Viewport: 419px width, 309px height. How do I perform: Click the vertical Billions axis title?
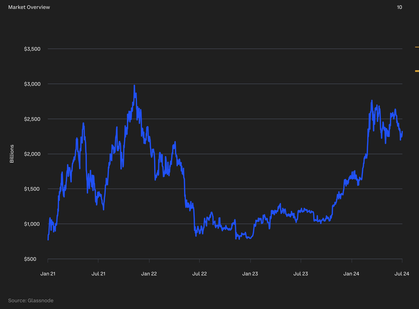tap(12, 154)
